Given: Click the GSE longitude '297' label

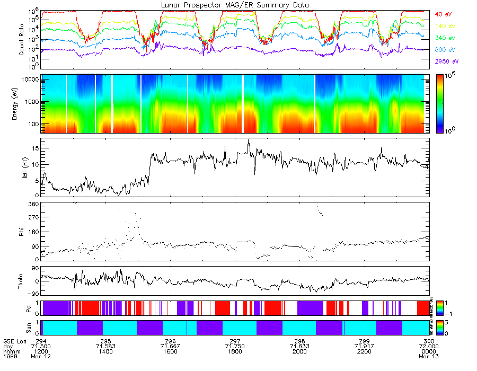Looking at the screenshot, I should point(235,341).
